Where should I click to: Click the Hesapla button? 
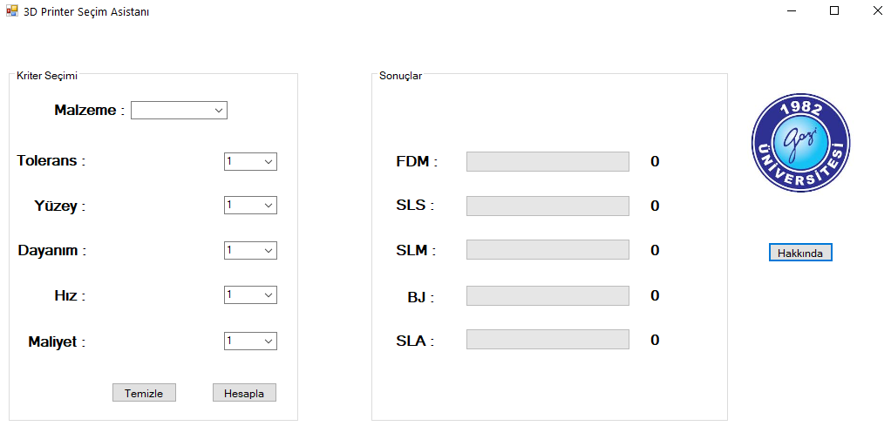[x=244, y=393]
